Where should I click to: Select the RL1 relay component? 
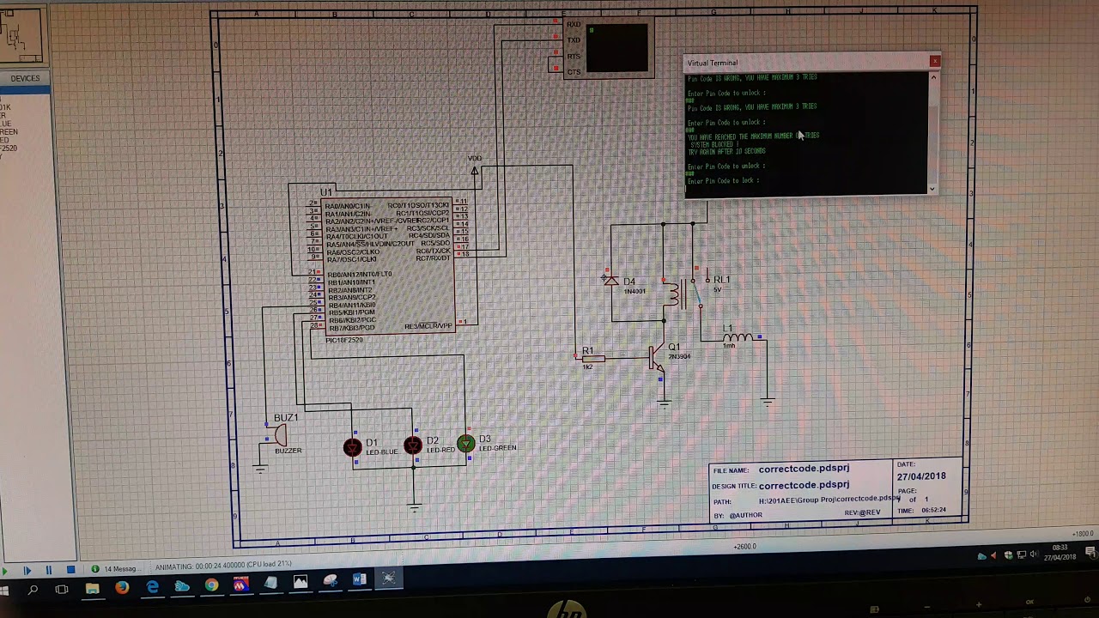pos(687,292)
